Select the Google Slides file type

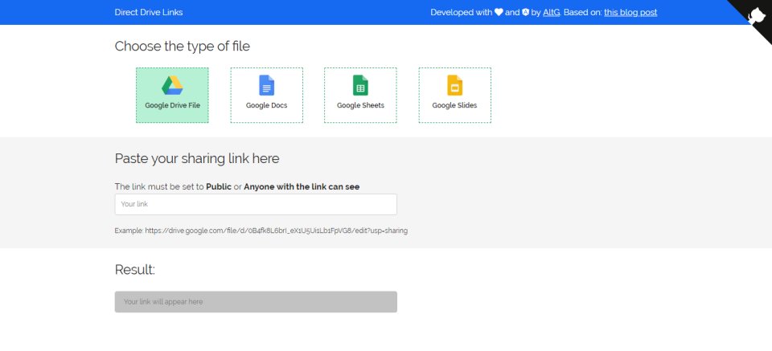[454, 96]
